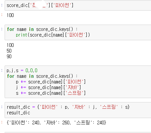Click the printed output 50

click(9, 51)
